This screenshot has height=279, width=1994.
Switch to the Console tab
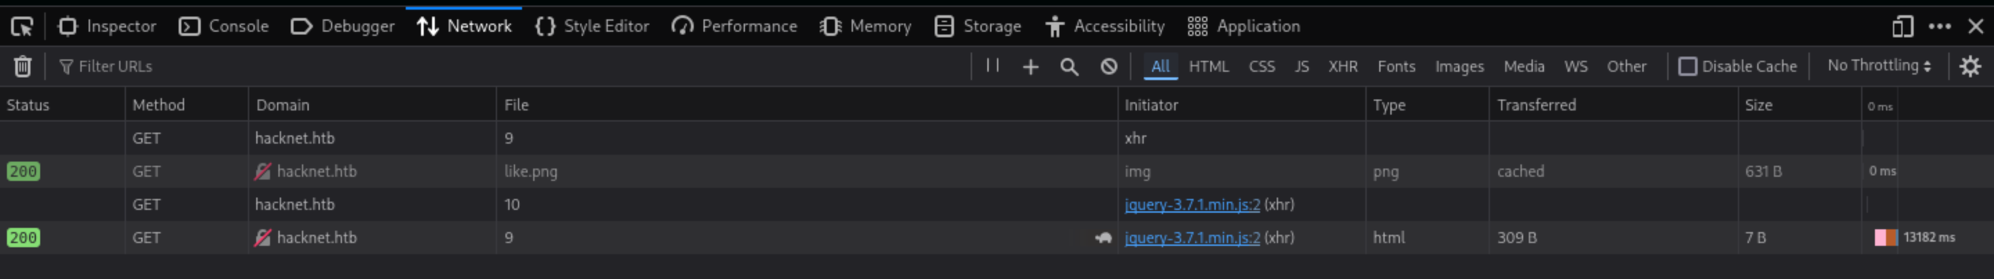click(224, 26)
